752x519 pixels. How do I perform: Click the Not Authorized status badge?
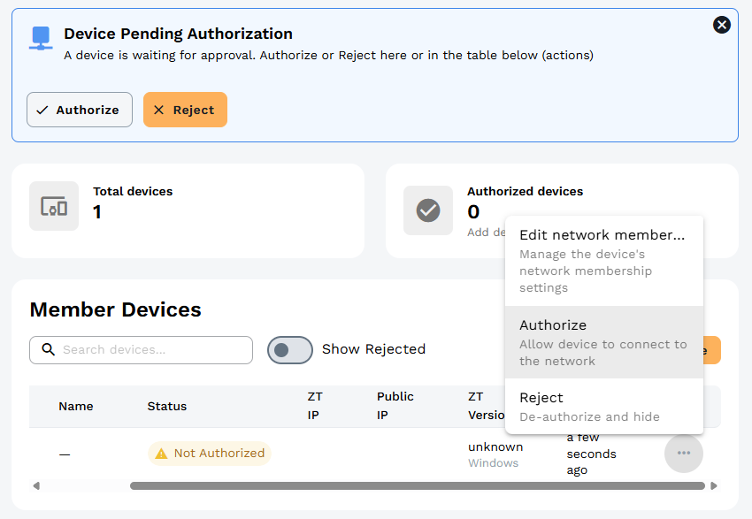(210, 453)
